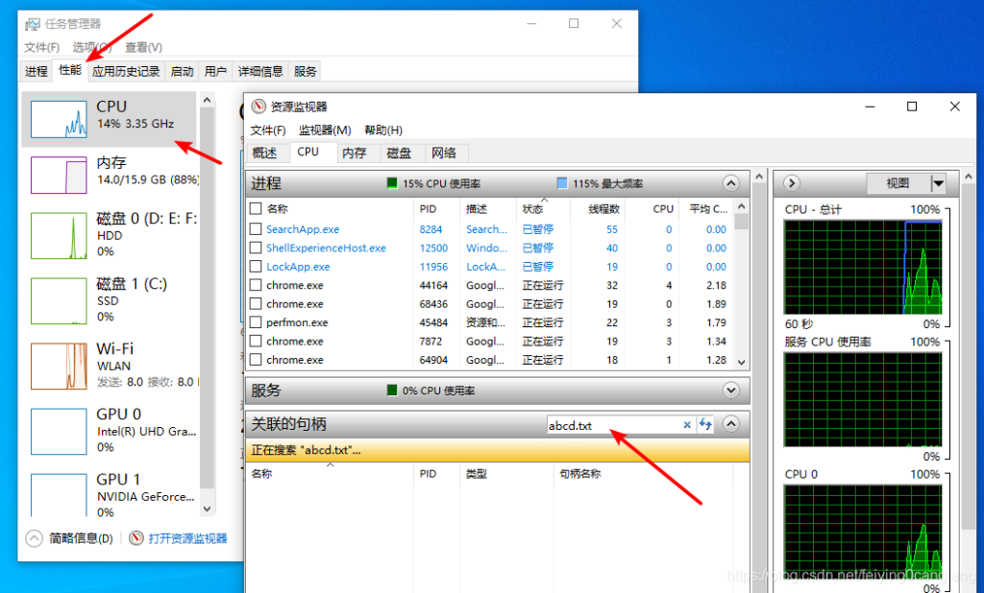Click the refresh search icon beside abcd.txt
The image size is (984, 593).
(x=706, y=423)
